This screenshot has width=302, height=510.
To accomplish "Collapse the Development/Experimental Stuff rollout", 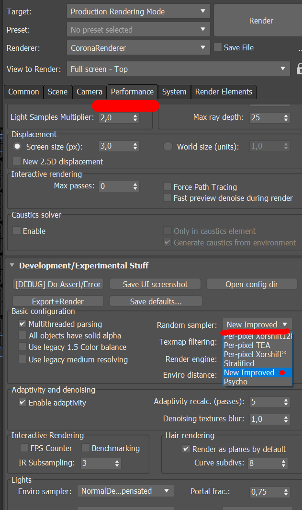I will [x=12, y=265].
